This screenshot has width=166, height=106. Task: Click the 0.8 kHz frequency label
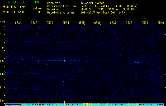(x=2, y=74)
